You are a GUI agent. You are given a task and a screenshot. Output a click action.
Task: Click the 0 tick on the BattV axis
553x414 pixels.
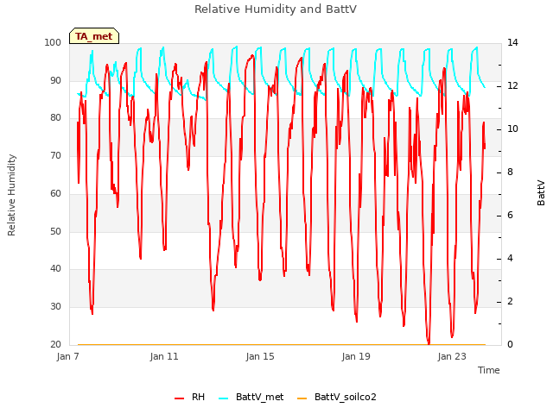tap(510, 345)
